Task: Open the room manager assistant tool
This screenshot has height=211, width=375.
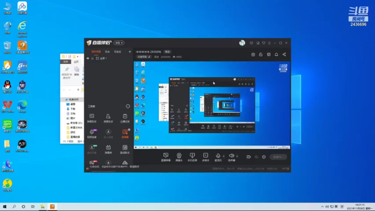Action: point(108,118)
